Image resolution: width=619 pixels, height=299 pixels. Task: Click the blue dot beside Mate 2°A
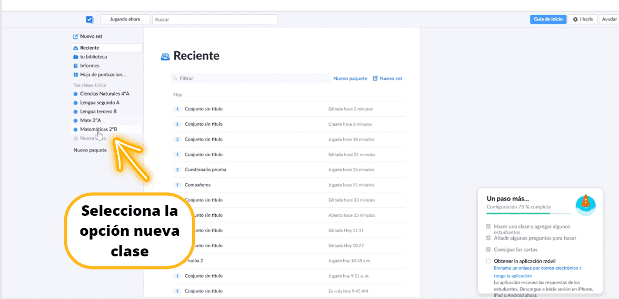click(x=75, y=120)
